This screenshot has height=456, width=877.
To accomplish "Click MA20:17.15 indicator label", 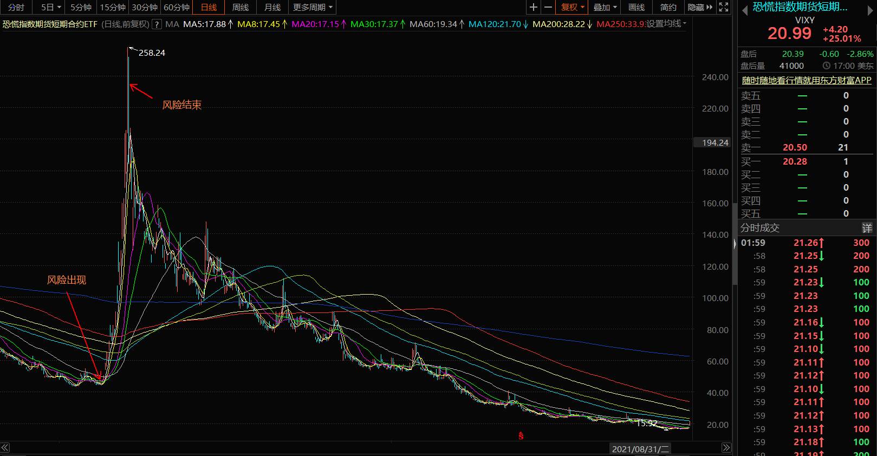I will click(x=319, y=24).
